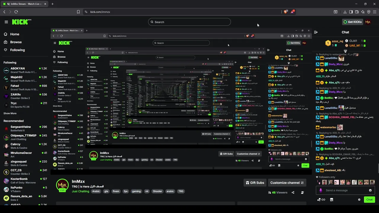
Task: Click the green Chat send button
Action: tap(369, 200)
